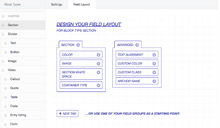Click the DESIGN YOUR FIELD LAYOUT heading link

89,24
